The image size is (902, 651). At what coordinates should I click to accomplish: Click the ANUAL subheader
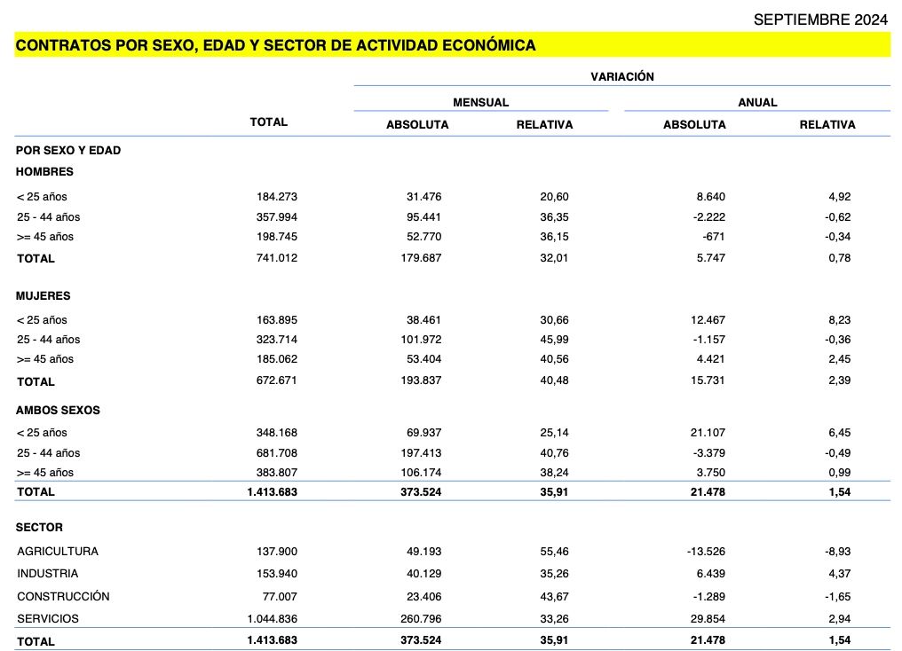(x=757, y=103)
